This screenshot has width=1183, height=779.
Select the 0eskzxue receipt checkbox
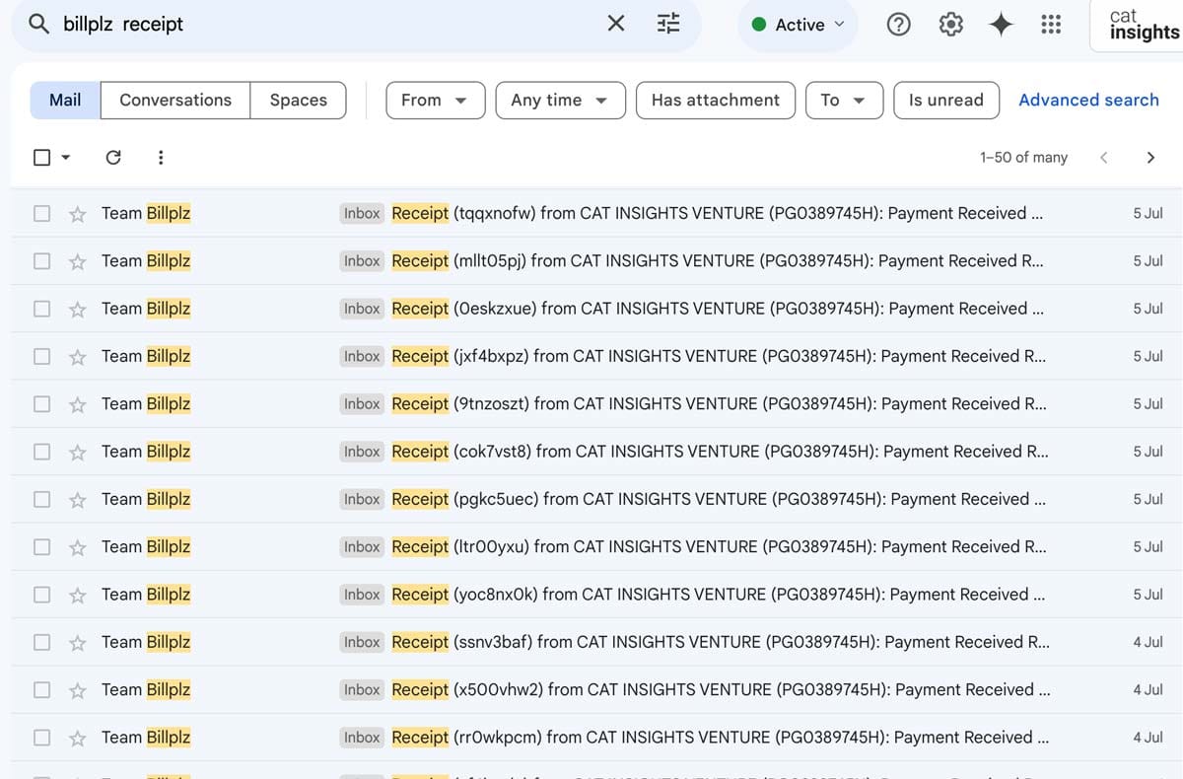point(41,308)
